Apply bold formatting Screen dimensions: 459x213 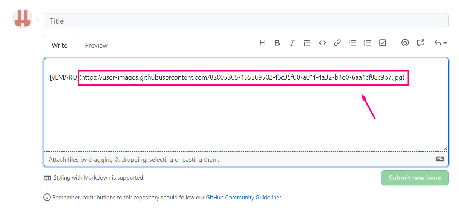pyautogui.click(x=277, y=43)
